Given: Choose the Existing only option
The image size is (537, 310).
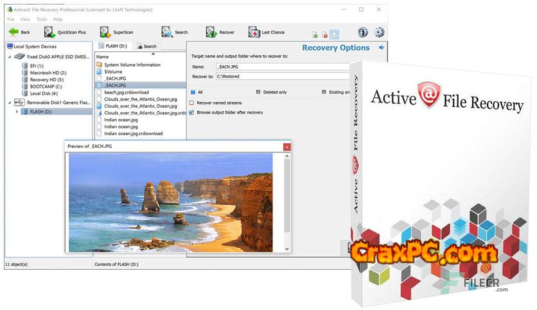Looking at the screenshot, I should point(324,92).
